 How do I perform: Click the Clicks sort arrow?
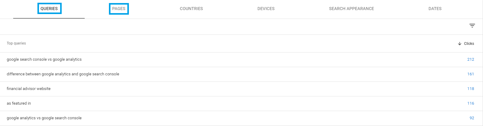pos(459,44)
